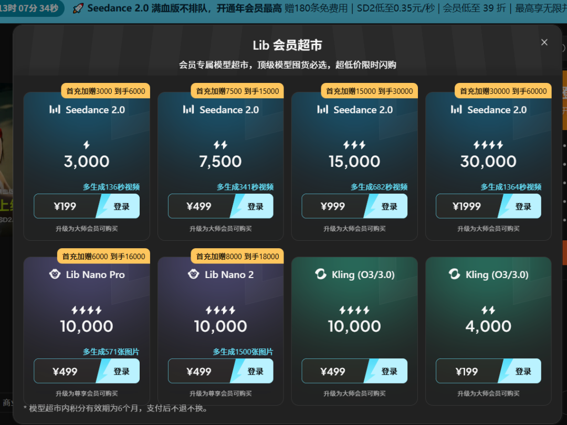Click the Lib Nano 2 monkey icon
Viewport: 567px width, 425px height.
point(193,274)
